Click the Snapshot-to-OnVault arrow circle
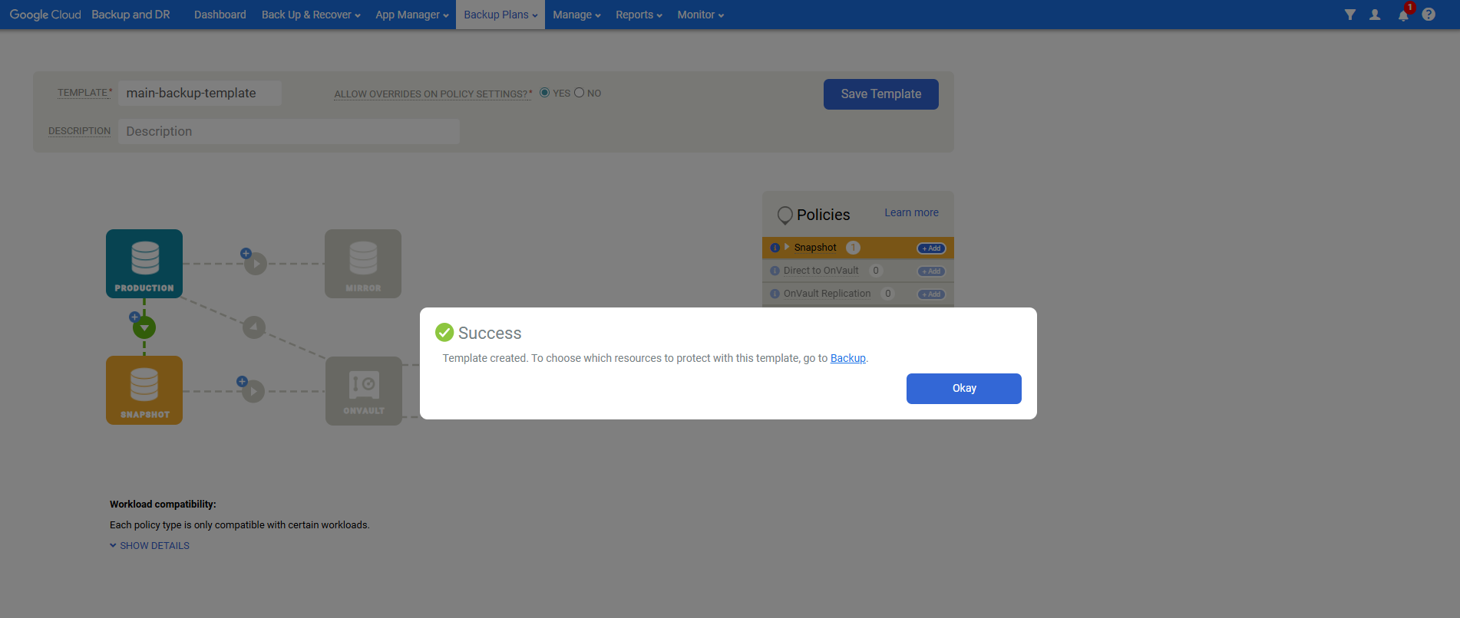1460x618 pixels. (253, 391)
